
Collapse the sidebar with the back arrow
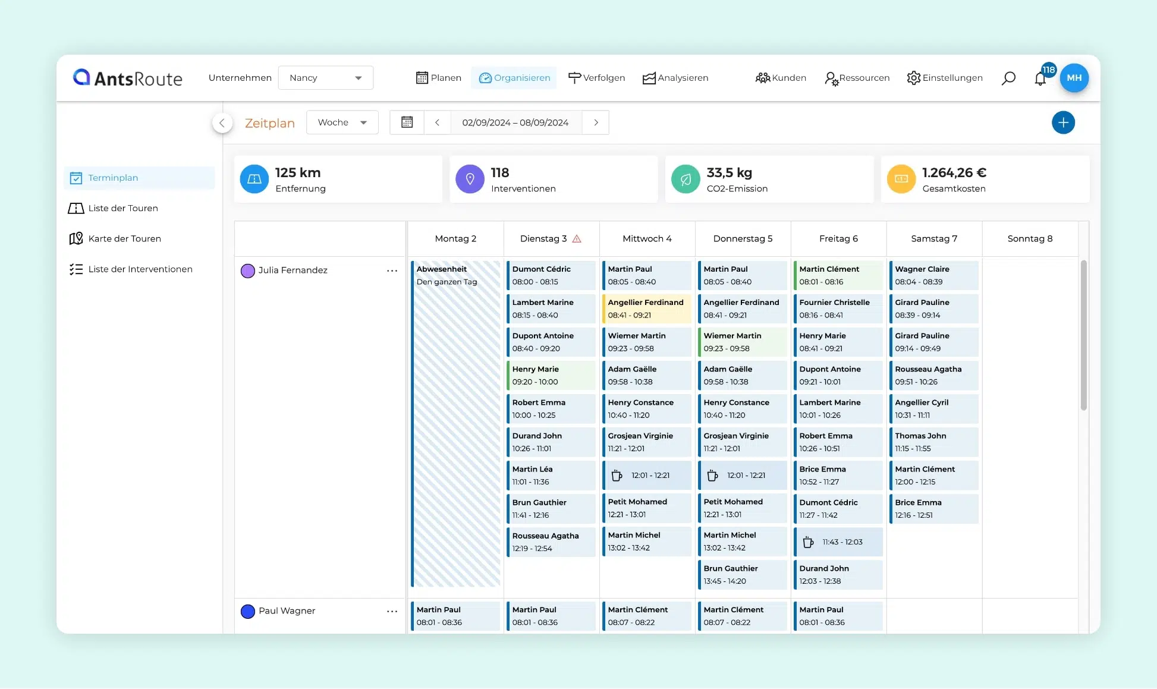(222, 123)
